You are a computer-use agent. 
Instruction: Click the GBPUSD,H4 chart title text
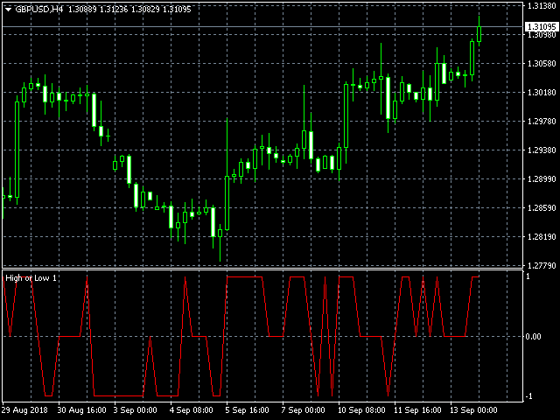point(38,10)
